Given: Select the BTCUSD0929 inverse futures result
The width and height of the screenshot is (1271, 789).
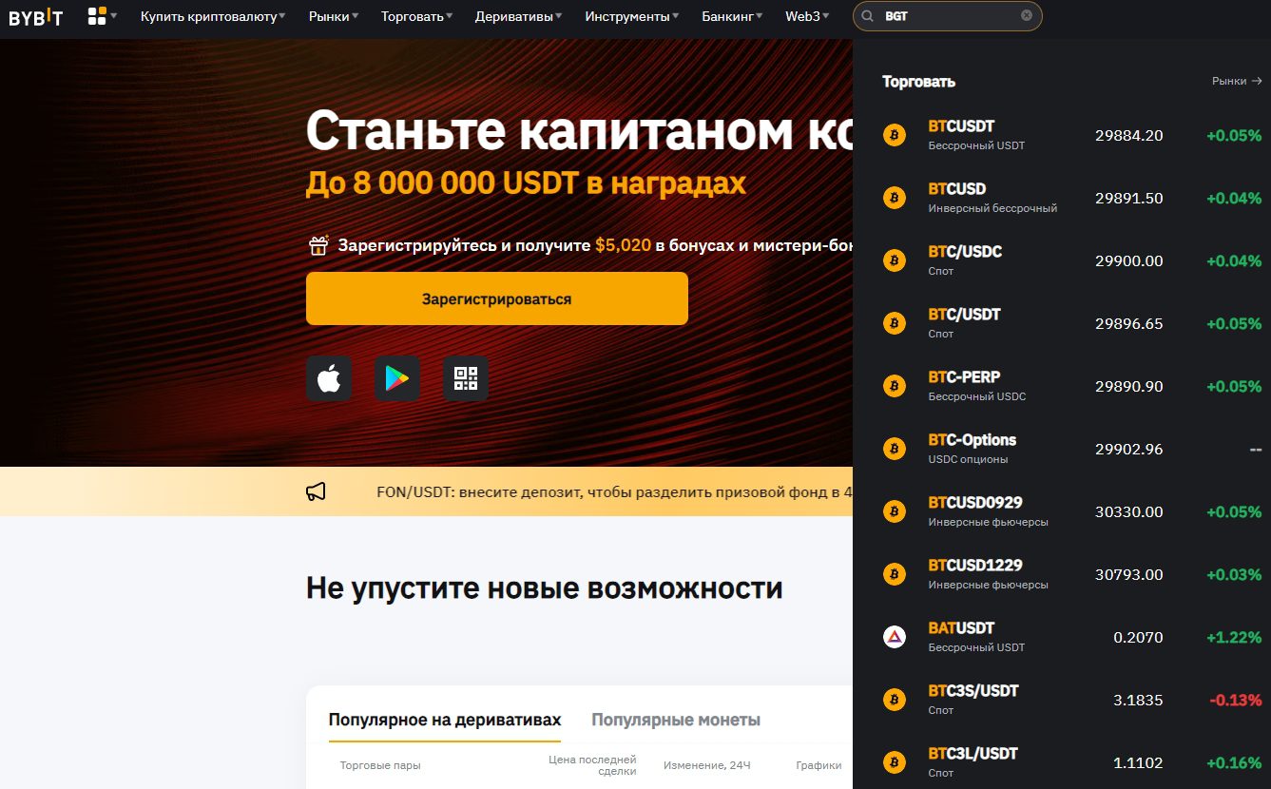Looking at the screenshot, I should pos(1062,511).
